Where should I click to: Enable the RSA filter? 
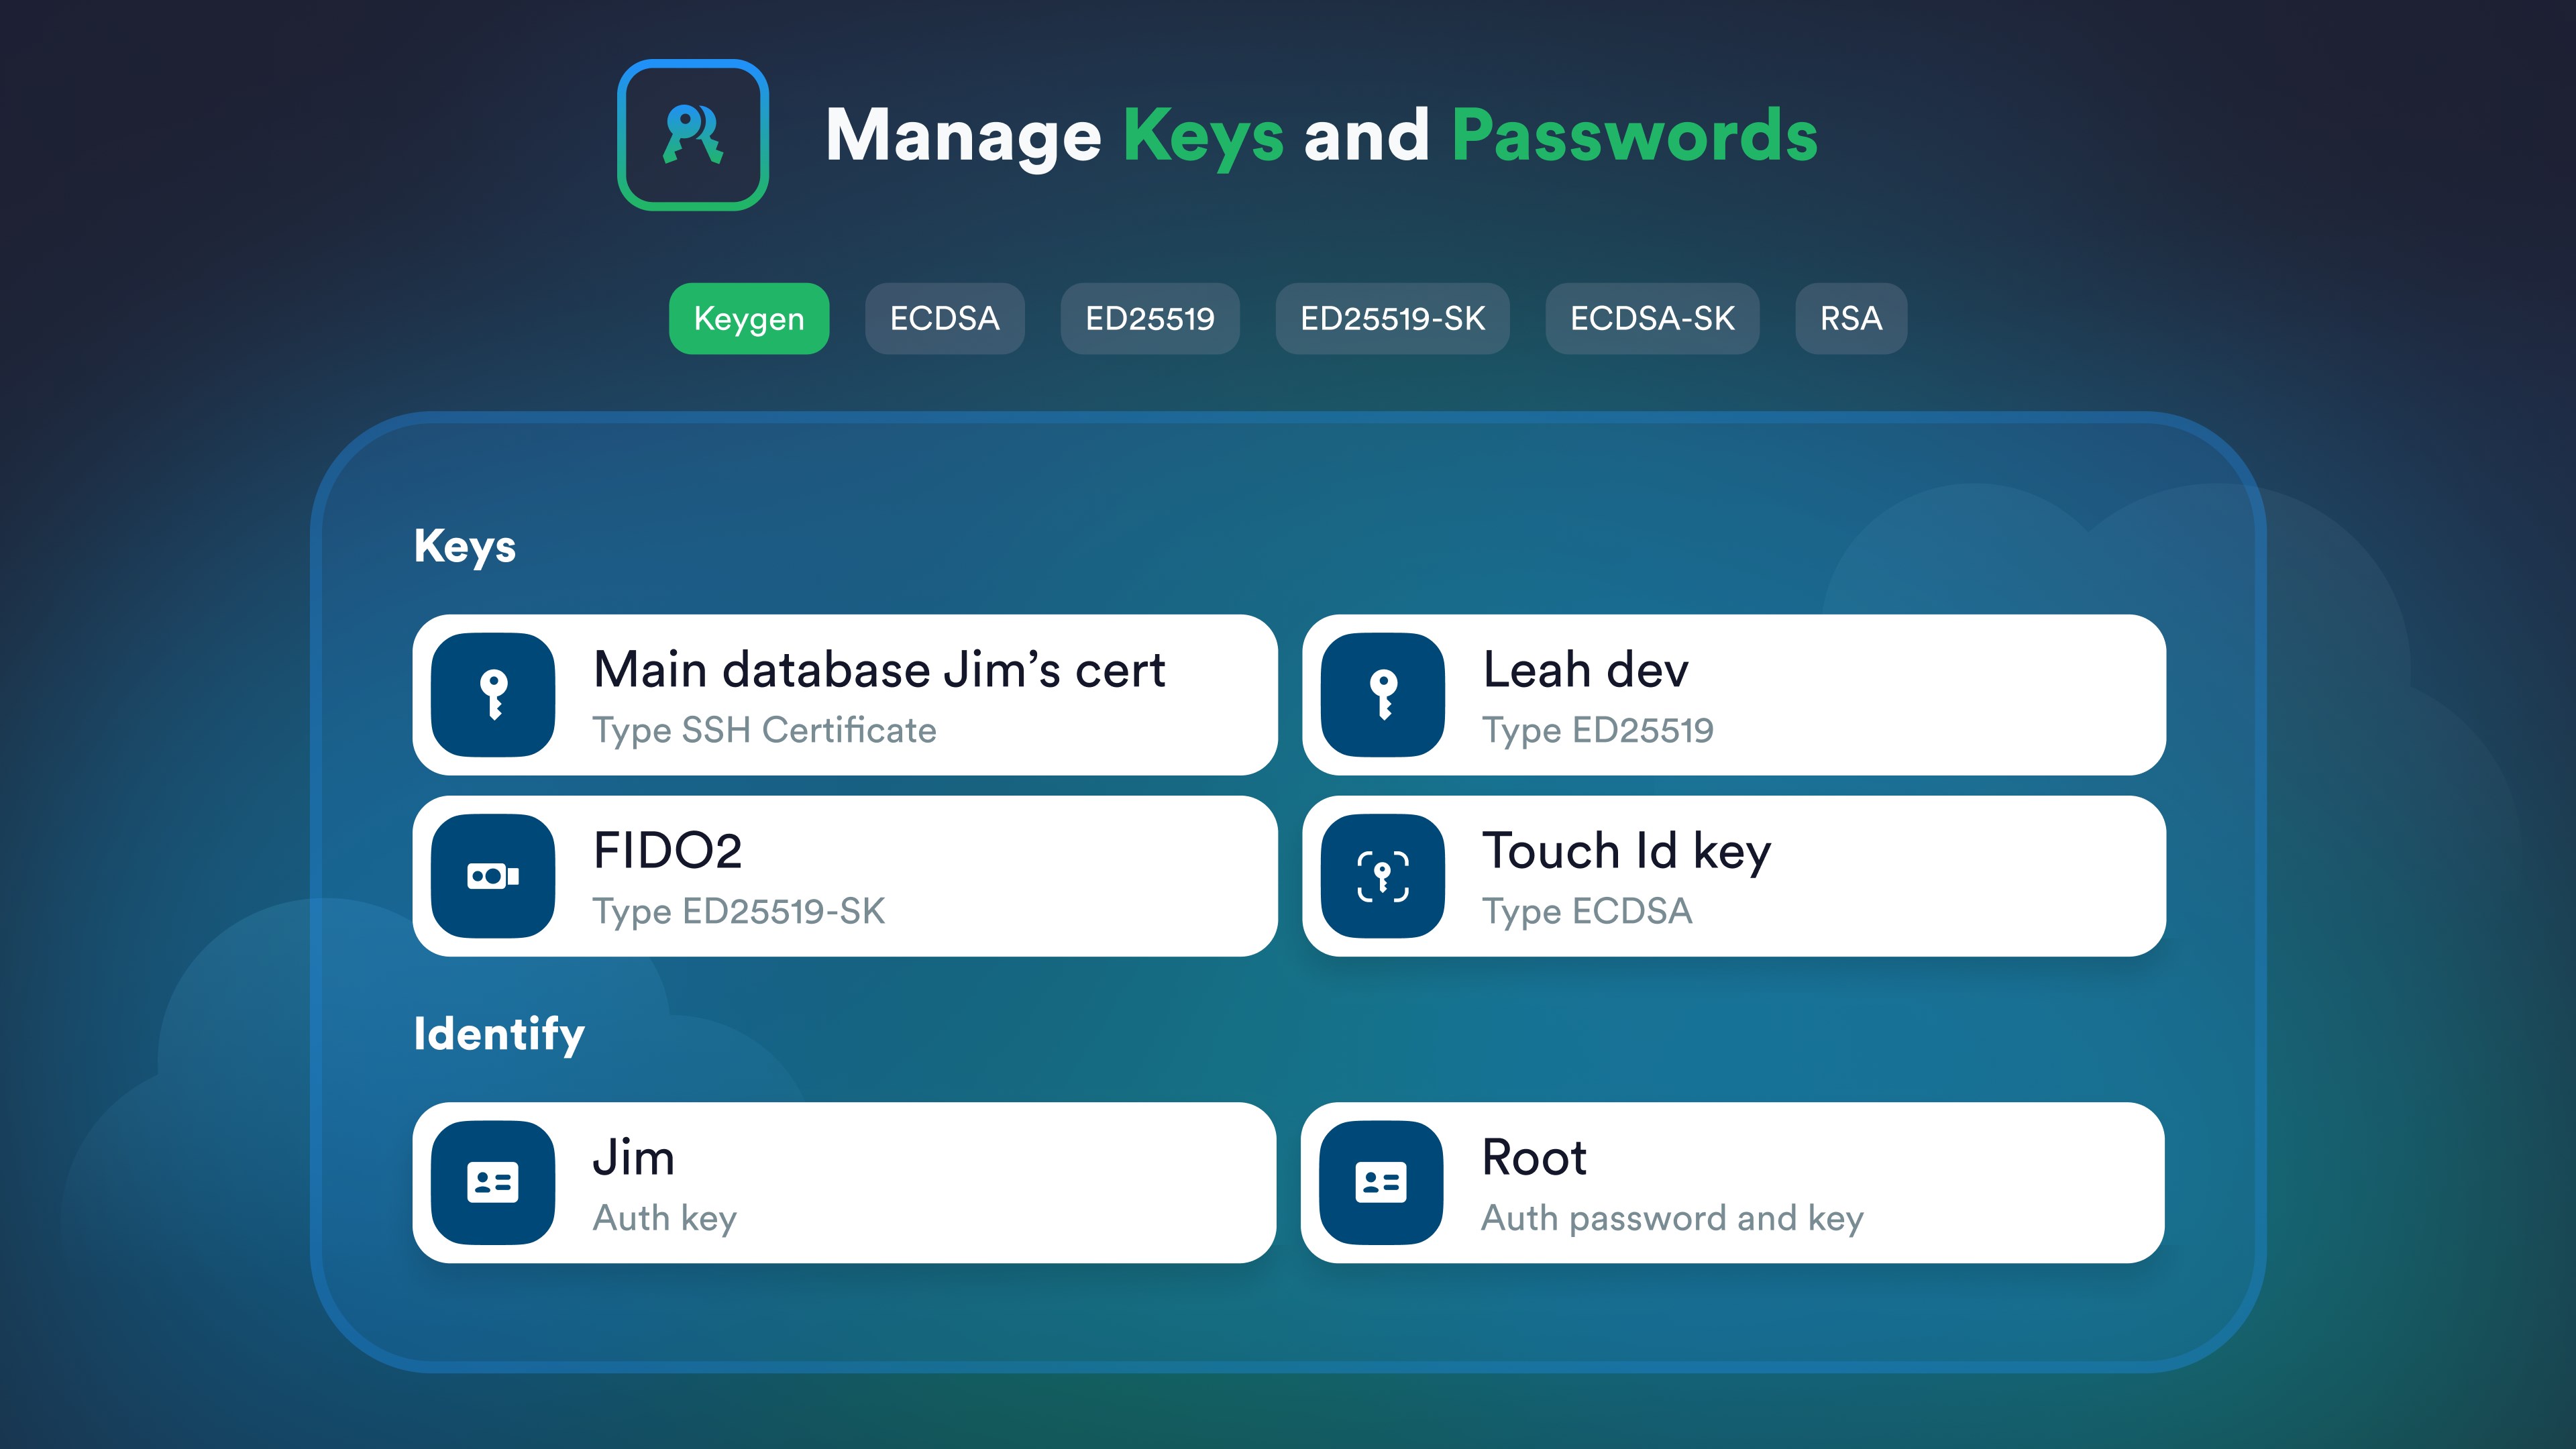(x=1850, y=318)
